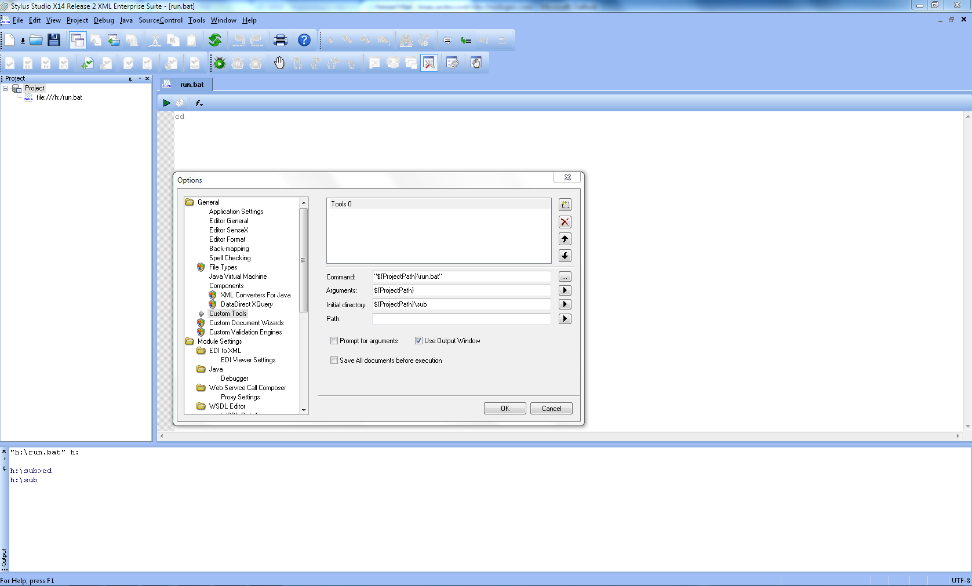Check Save All documents before execution
This screenshot has width=972, height=586.
(x=334, y=361)
